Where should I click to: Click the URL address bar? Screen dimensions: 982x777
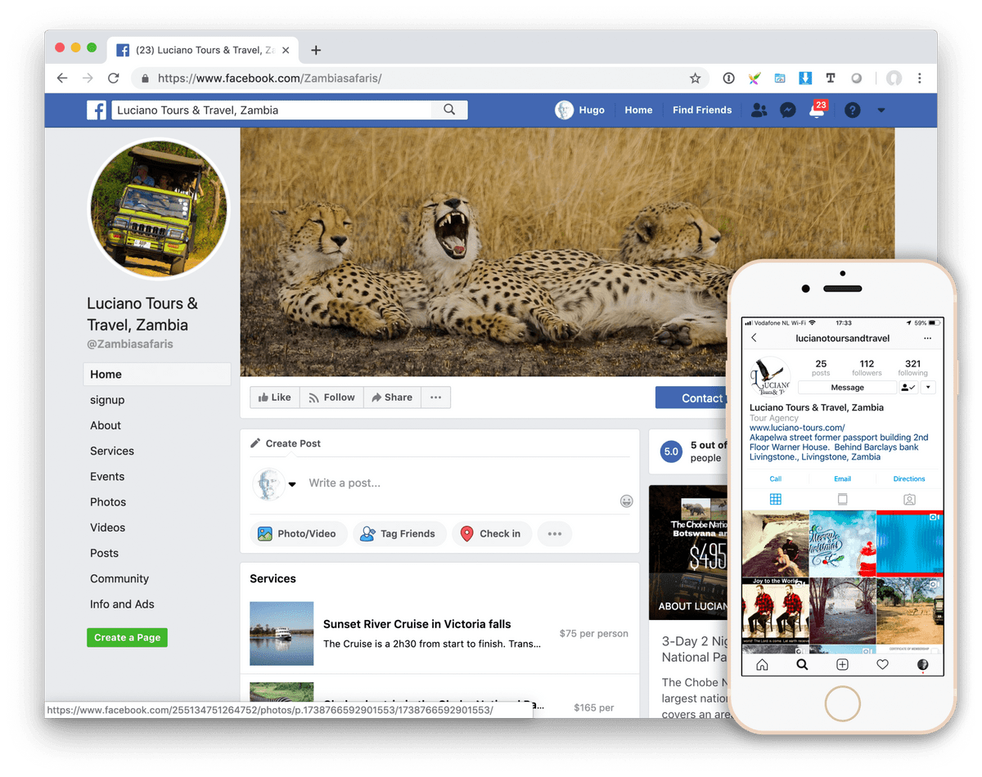pyautogui.click(x=421, y=79)
